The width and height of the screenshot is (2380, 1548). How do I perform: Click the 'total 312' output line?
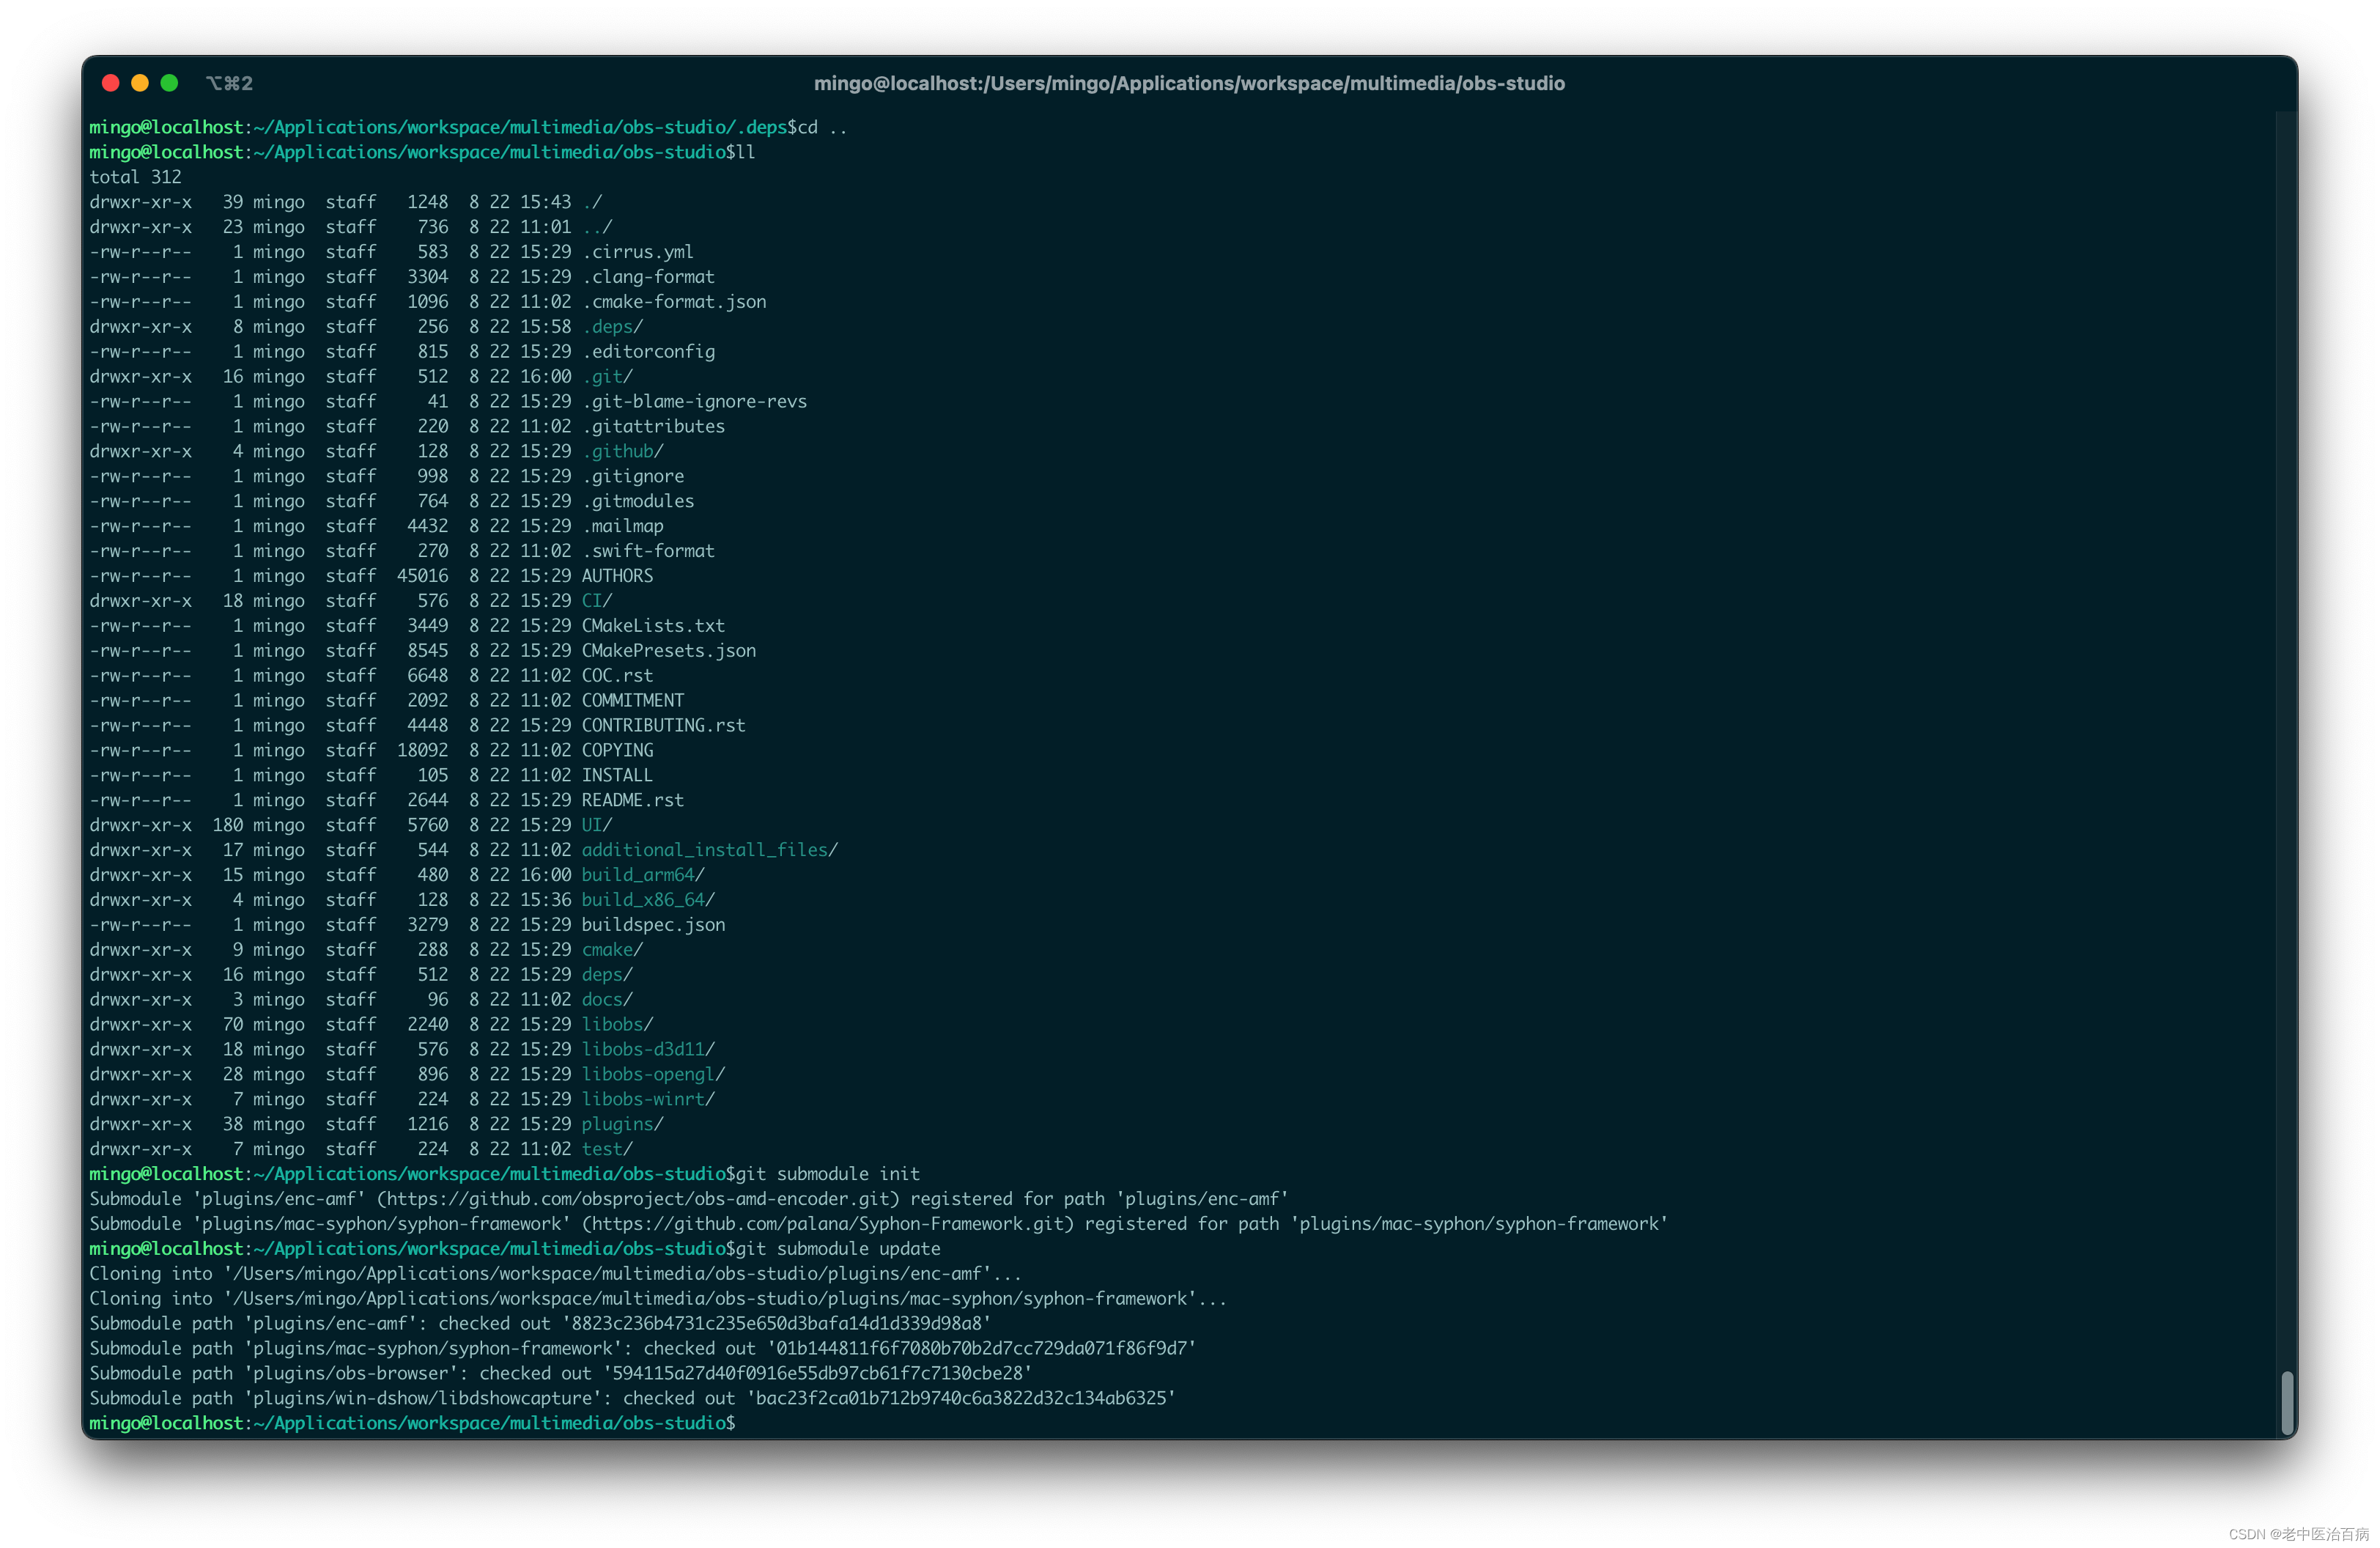[135, 177]
